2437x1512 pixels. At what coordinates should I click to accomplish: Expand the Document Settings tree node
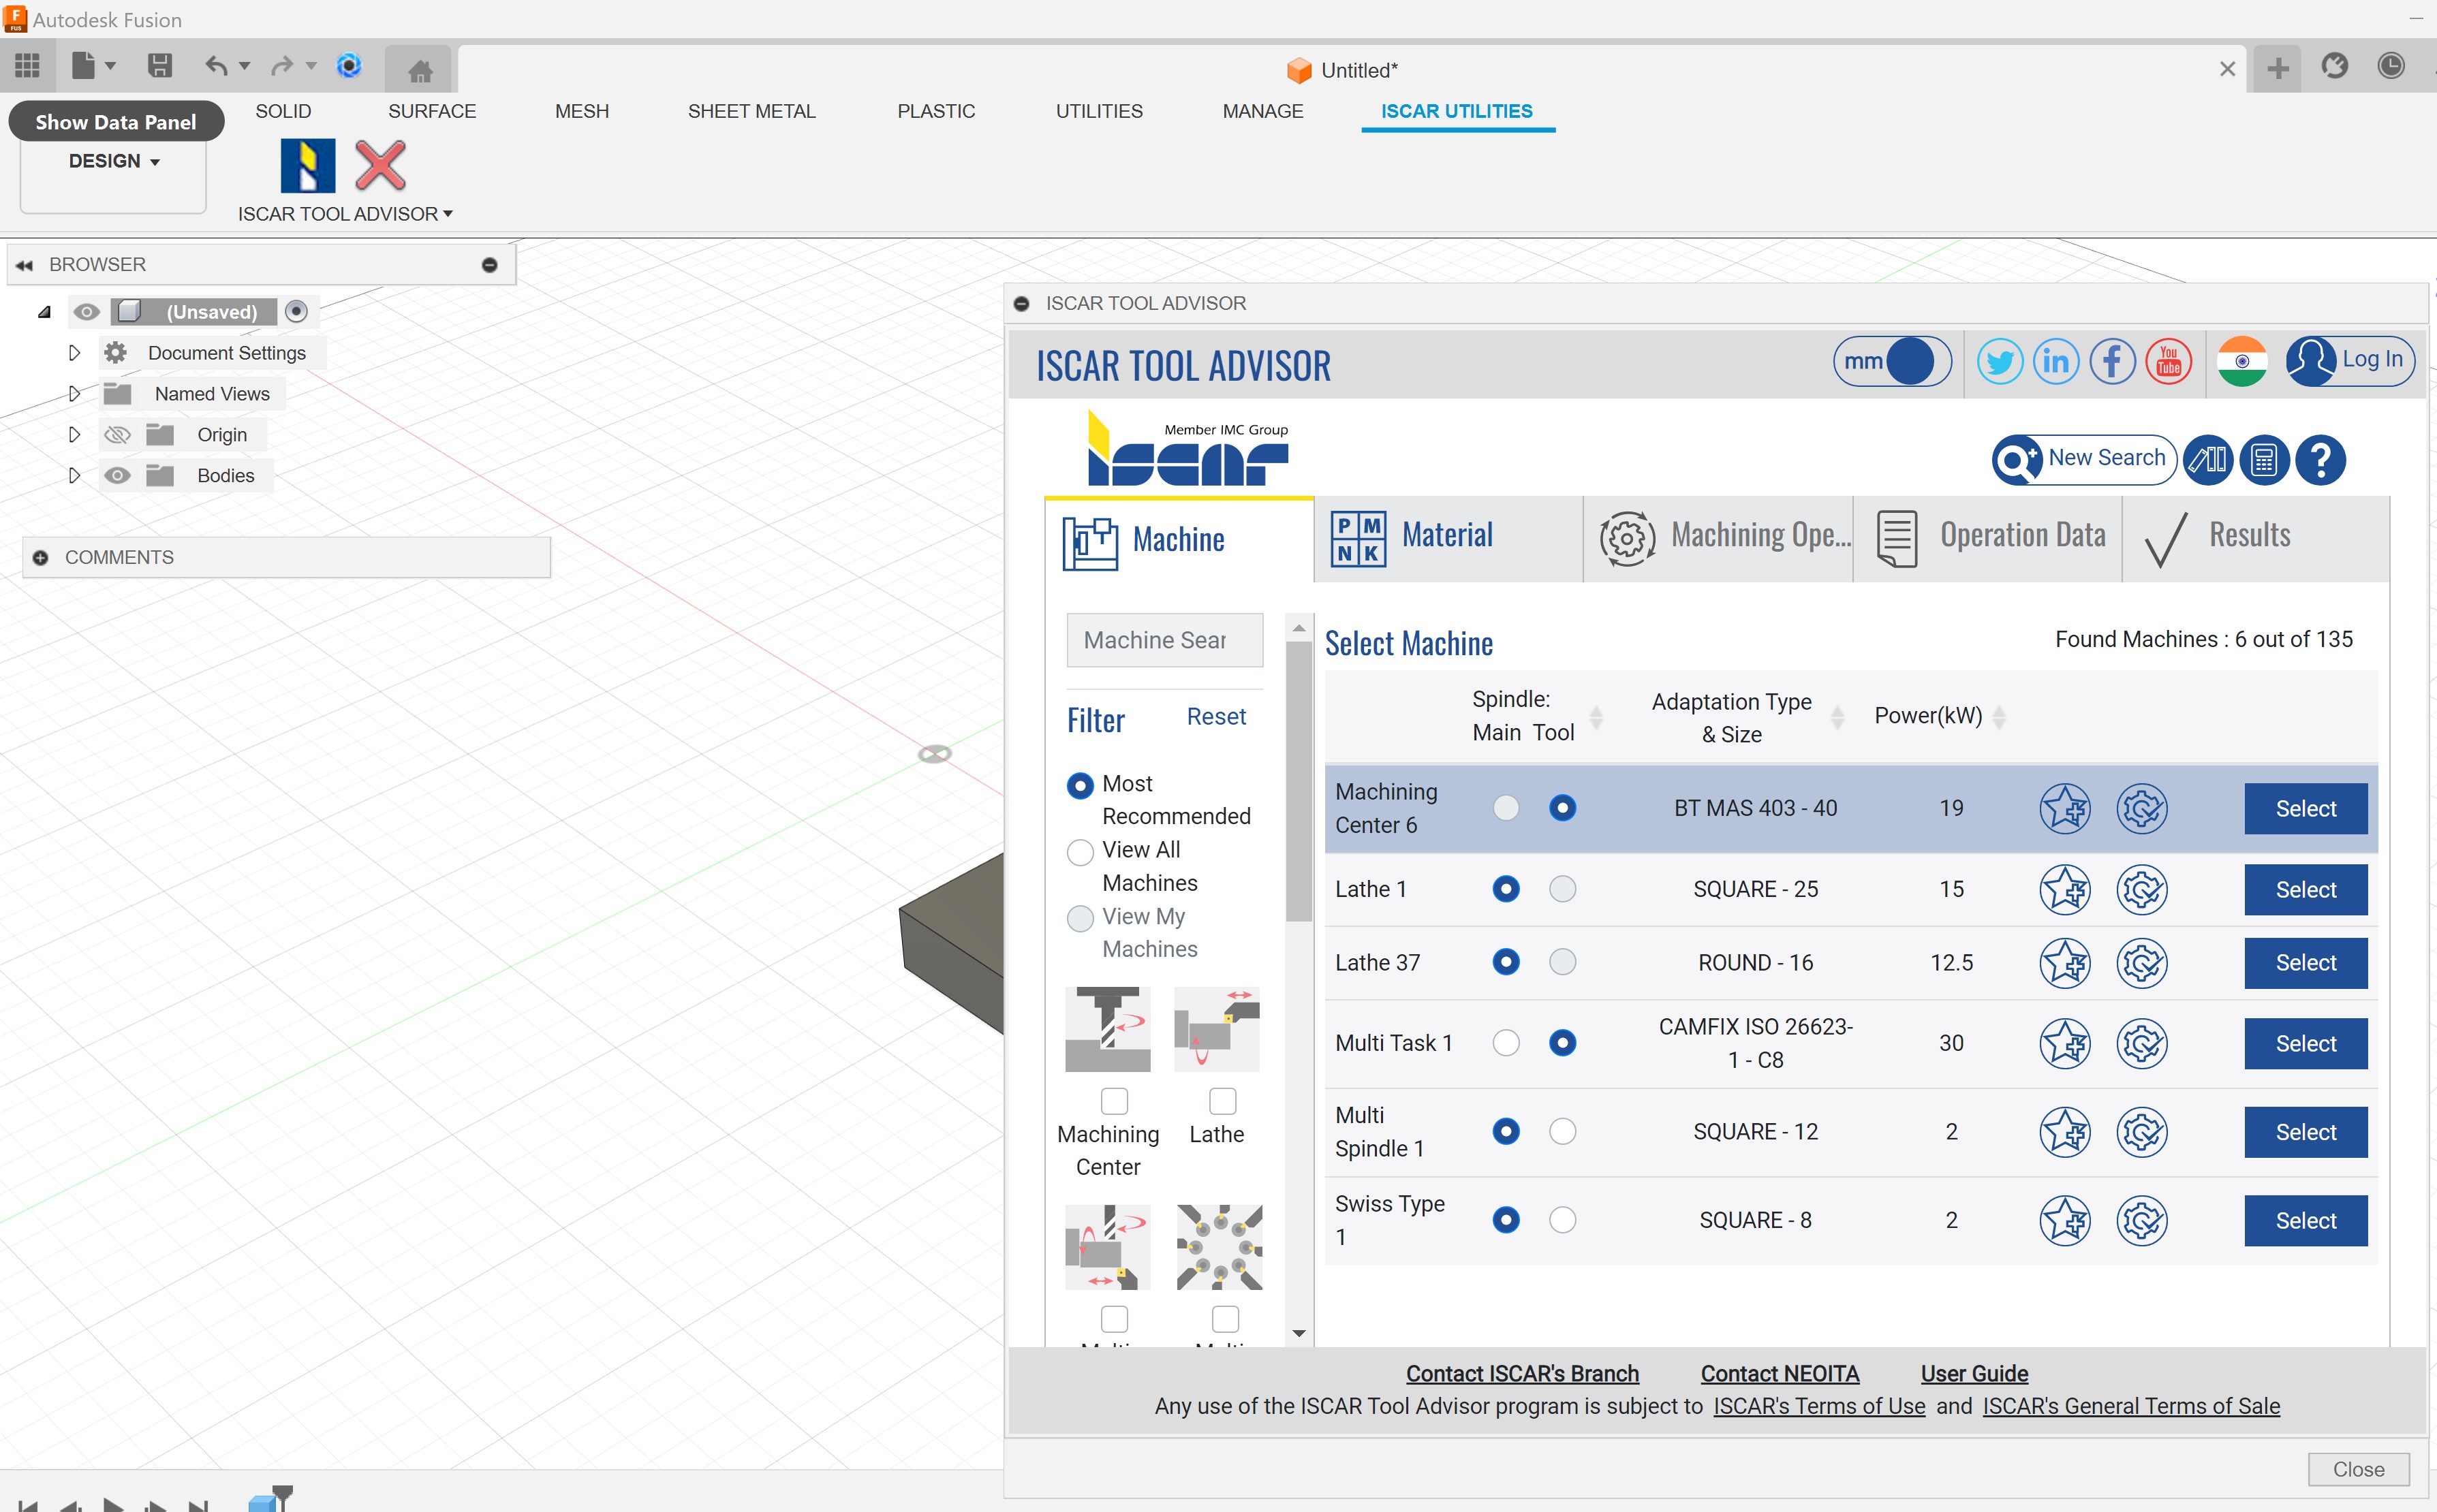coord(74,353)
